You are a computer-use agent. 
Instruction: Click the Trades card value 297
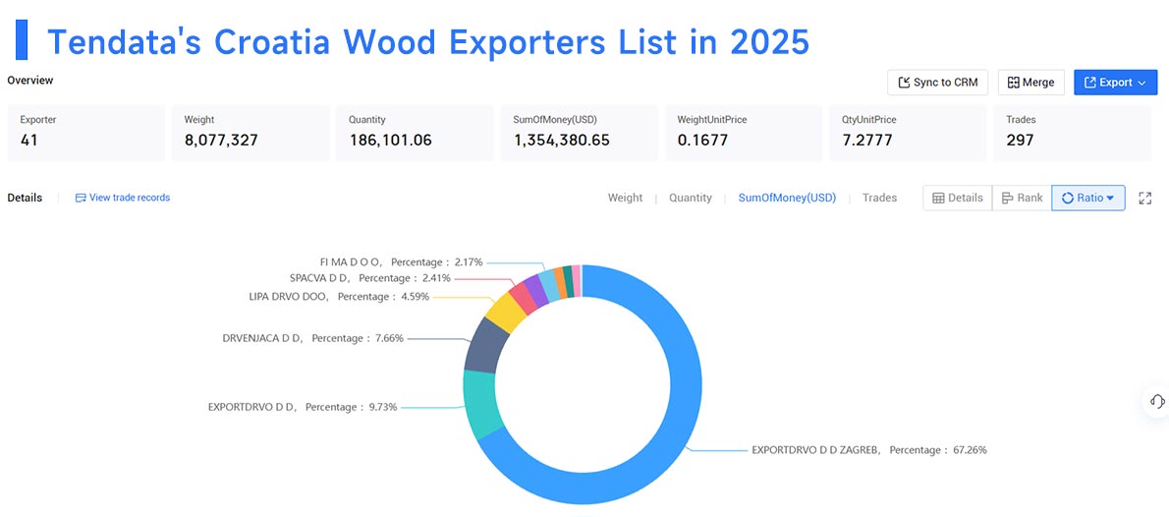(x=1020, y=141)
